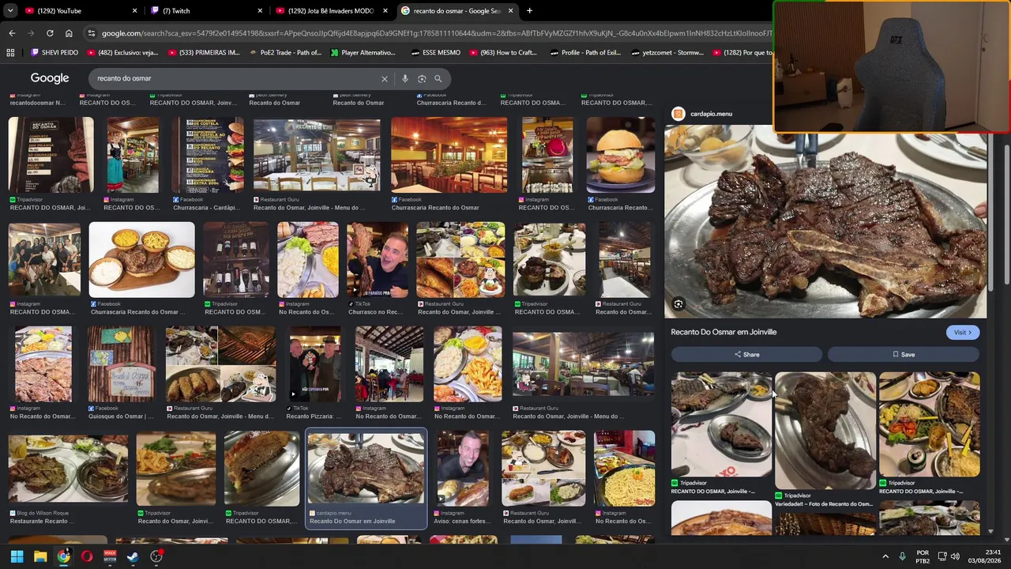
Task: Open the How to Craft bookmark
Action: click(x=502, y=53)
